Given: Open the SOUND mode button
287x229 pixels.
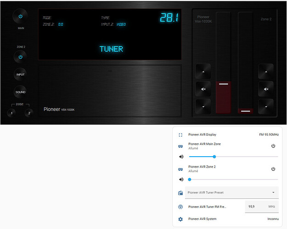Looking at the screenshot, I should [x=20, y=92].
